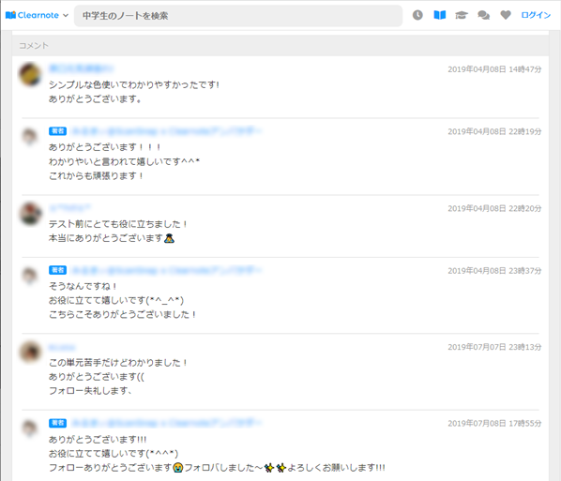Click text わかりやいと言われて嬉しいです^^*
Viewport: 561px width, 481px height.
click(x=124, y=161)
